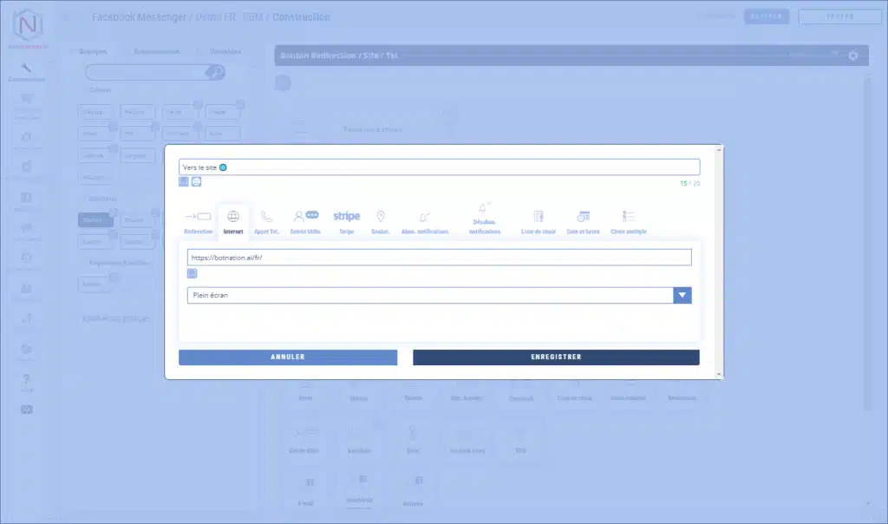Insert variable icon under title field
The height and width of the screenshot is (524, 888).
[184, 181]
